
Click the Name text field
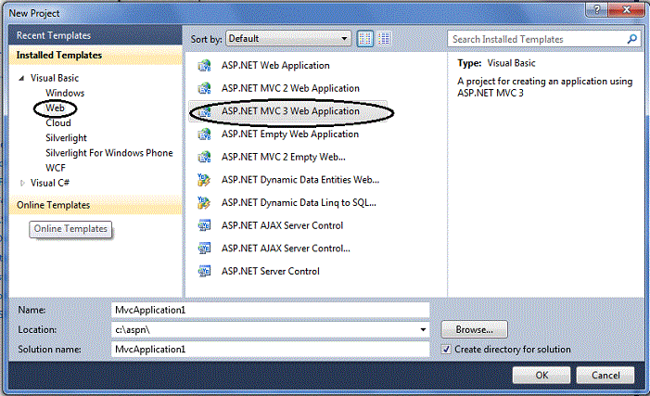[x=270, y=310]
